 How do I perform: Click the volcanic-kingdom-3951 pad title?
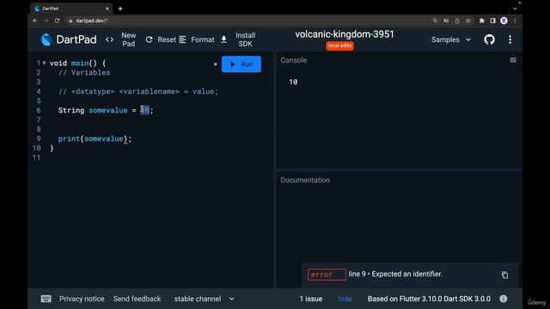coord(345,34)
